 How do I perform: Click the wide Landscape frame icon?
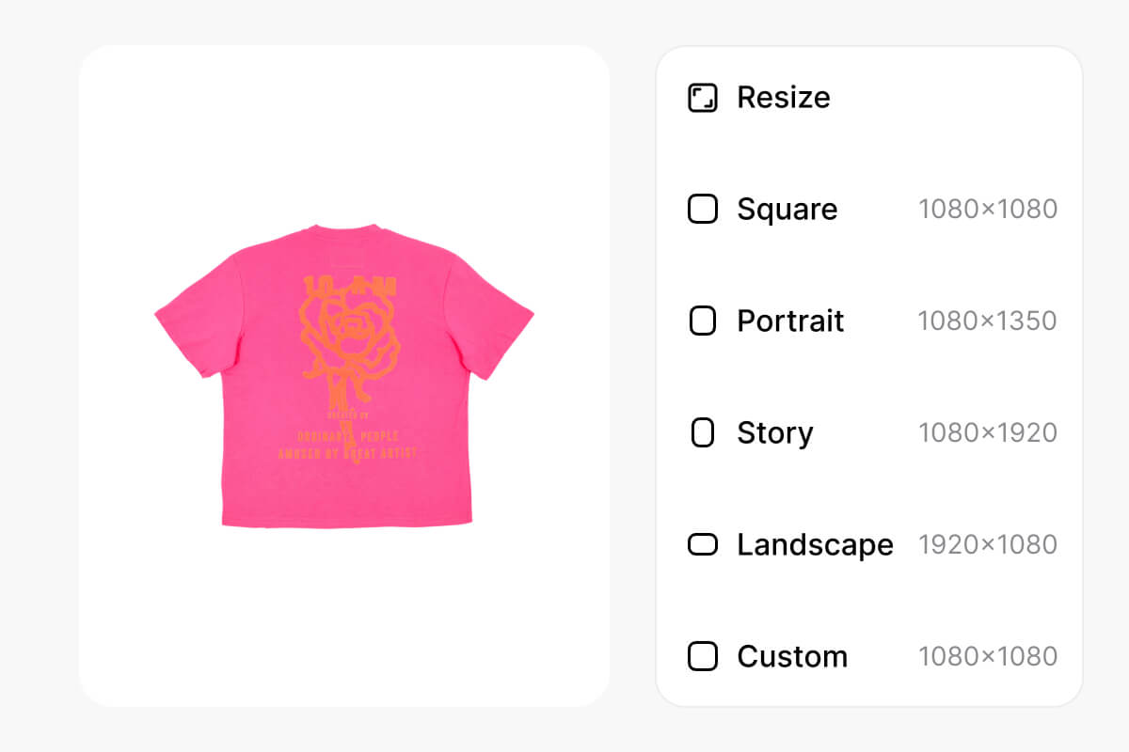pyautogui.click(x=703, y=544)
